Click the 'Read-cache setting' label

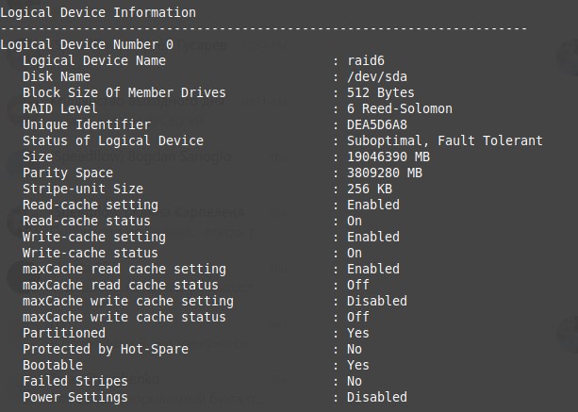click(91, 205)
